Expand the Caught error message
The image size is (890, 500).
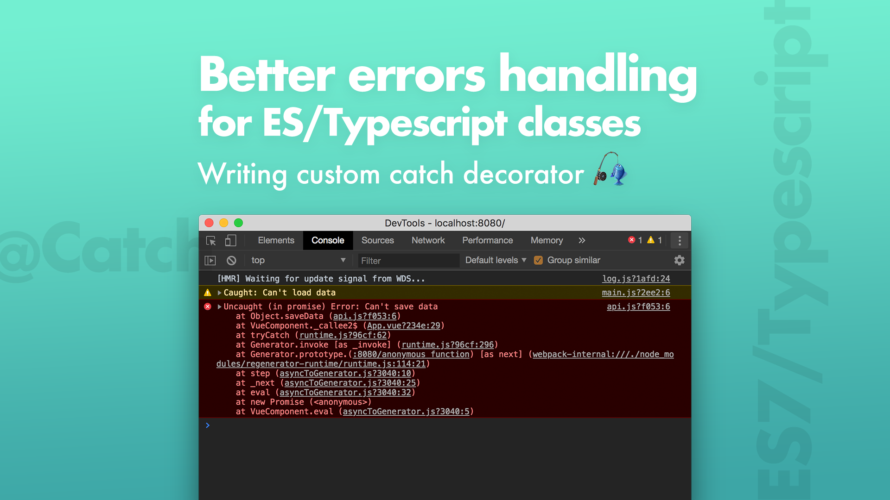[x=221, y=293]
